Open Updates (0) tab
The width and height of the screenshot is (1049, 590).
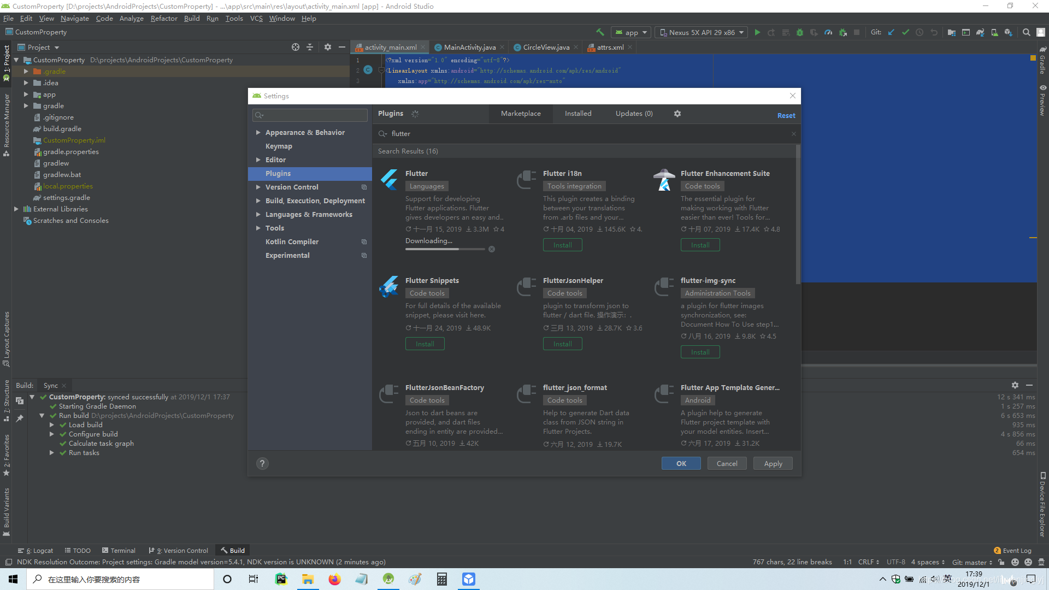(634, 113)
